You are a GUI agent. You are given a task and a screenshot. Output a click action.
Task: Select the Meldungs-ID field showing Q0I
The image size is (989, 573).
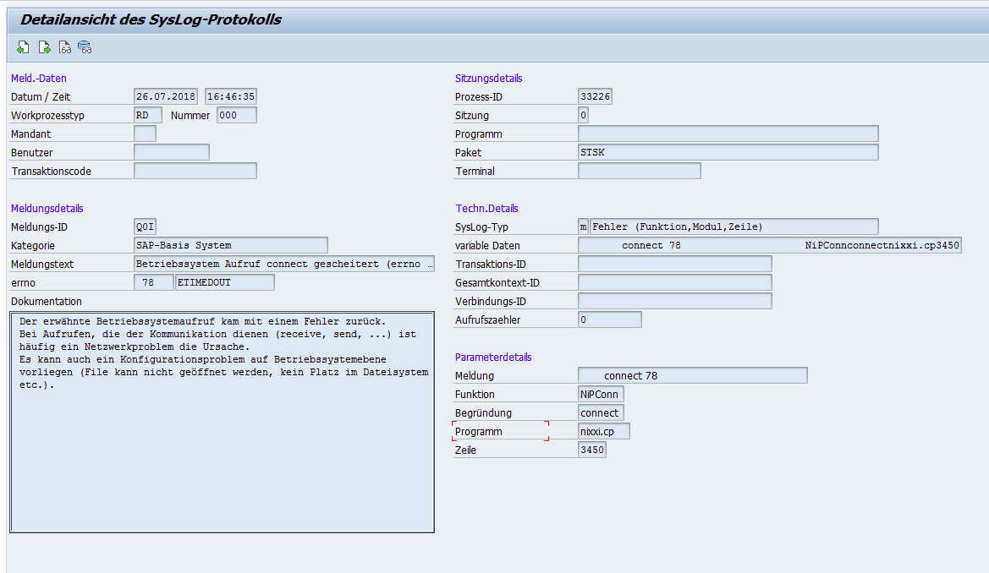pos(145,227)
